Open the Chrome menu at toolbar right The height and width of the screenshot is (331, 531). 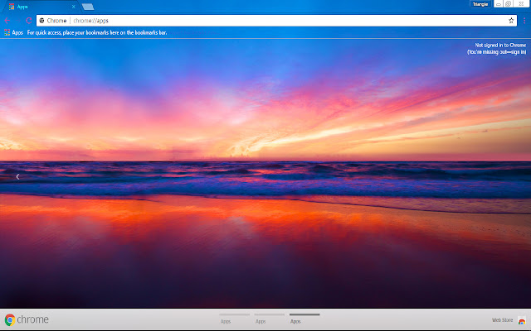point(523,20)
